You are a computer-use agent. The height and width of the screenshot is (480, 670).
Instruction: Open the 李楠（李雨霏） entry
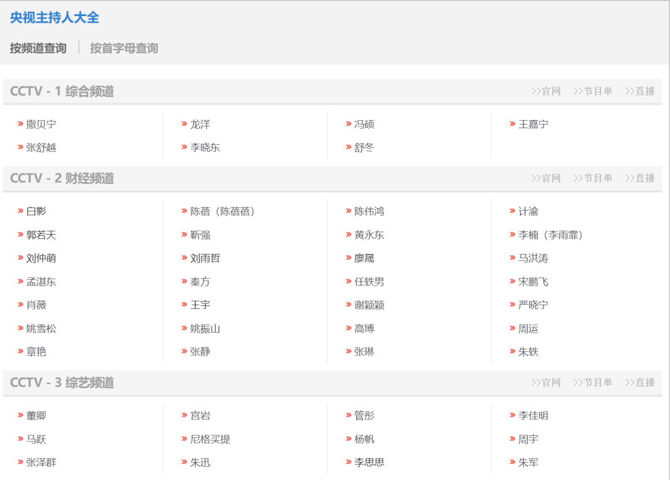tap(551, 235)
